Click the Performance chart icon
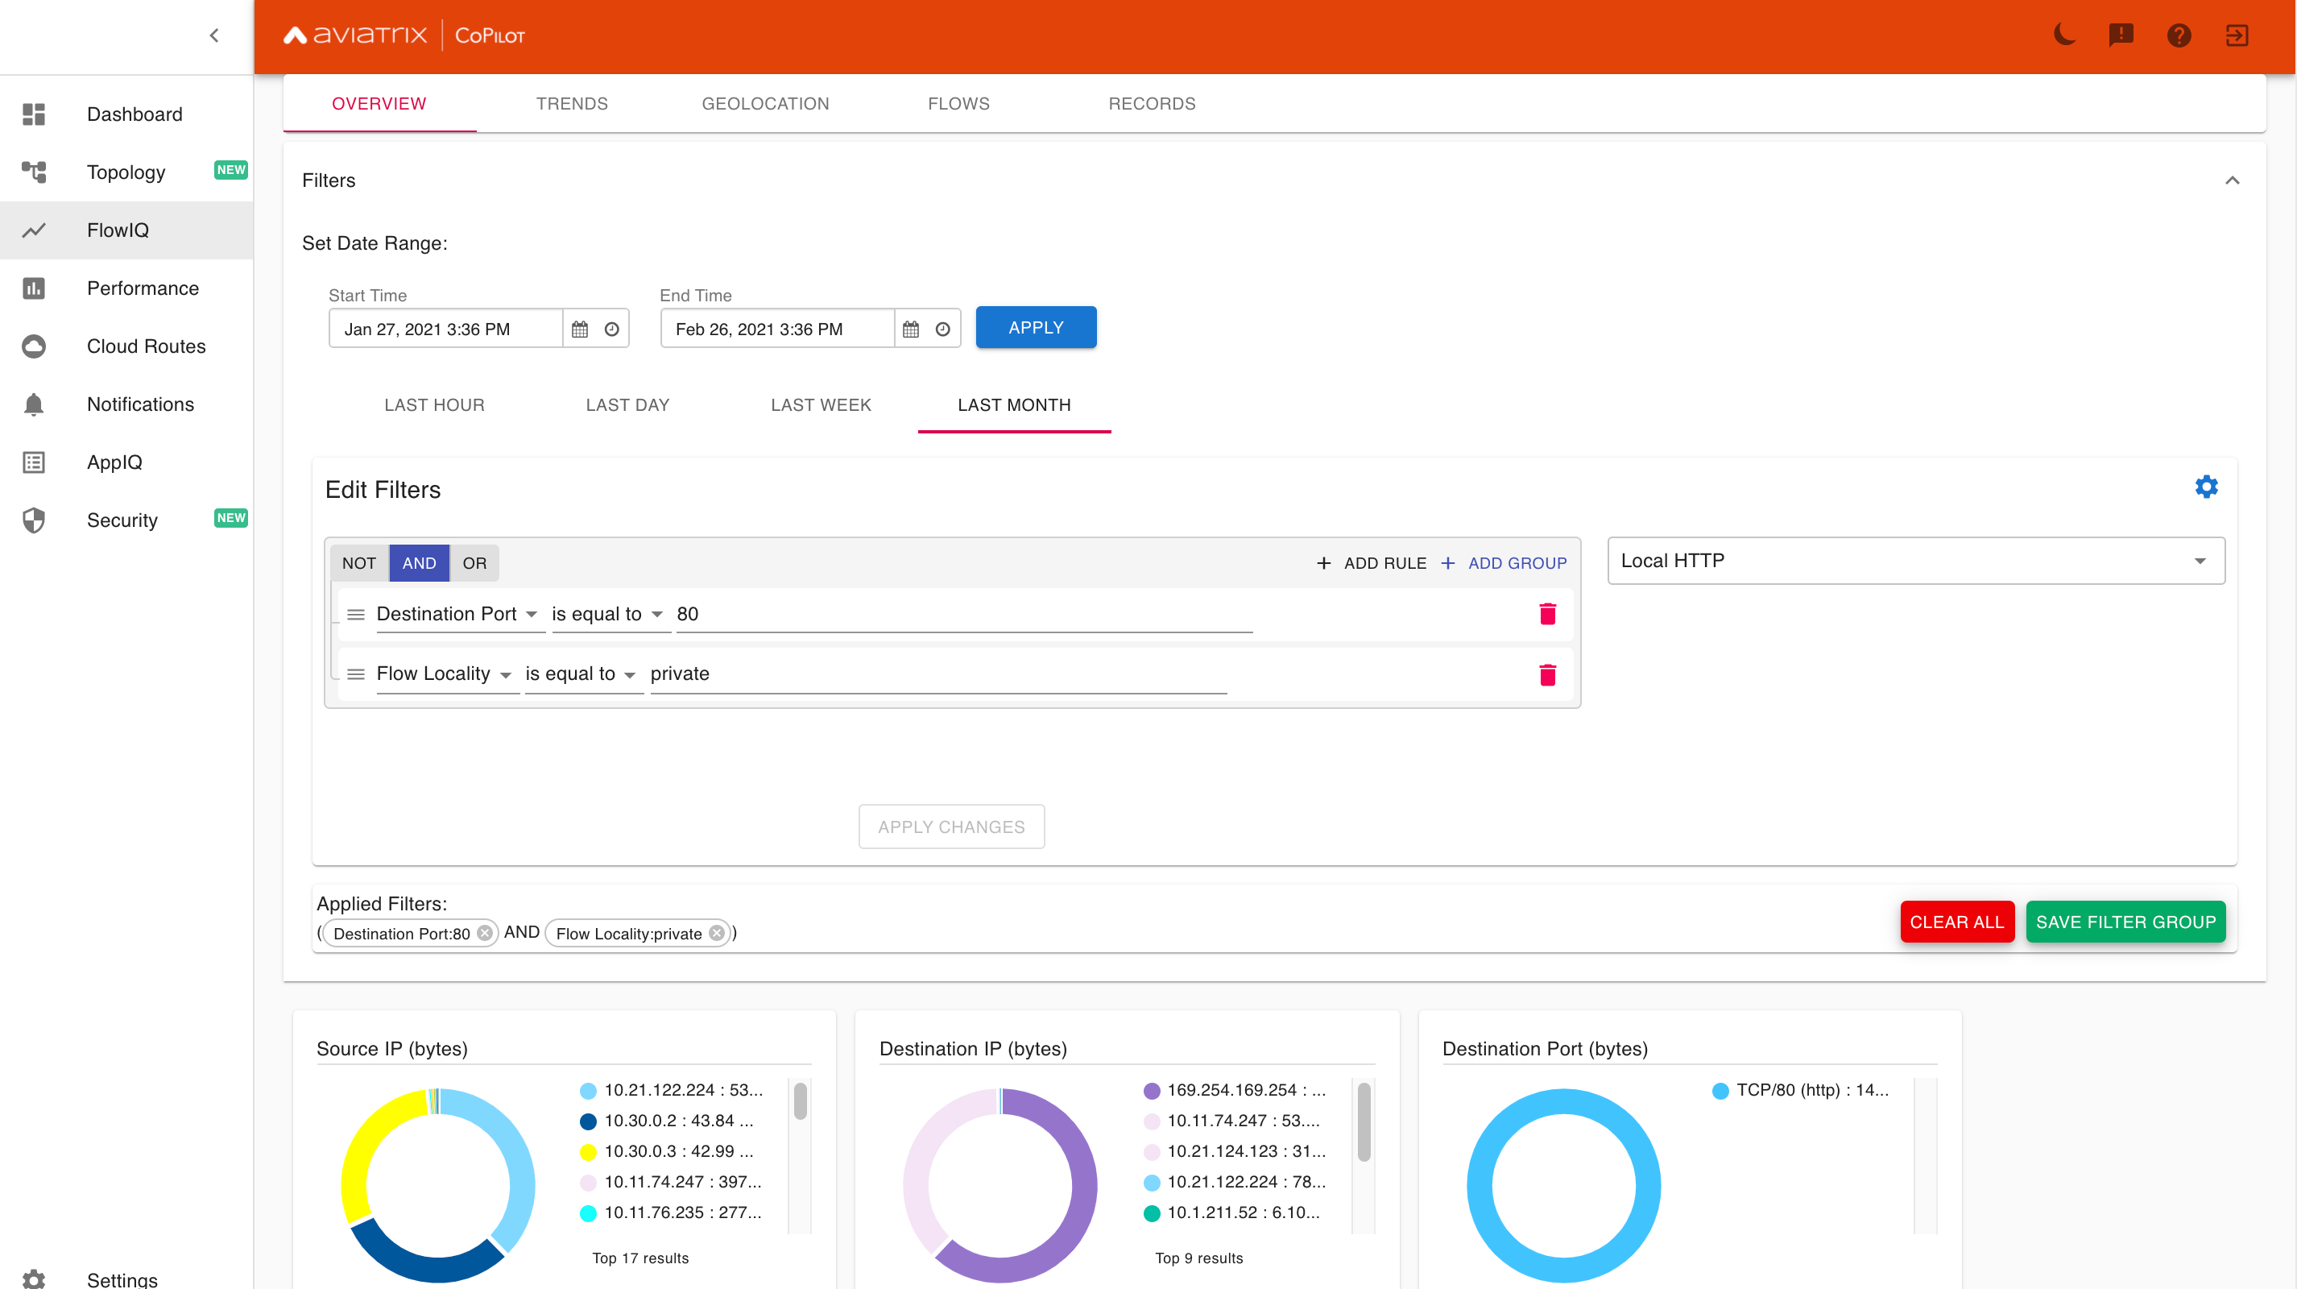The image size is (2297, 1289). [x=34, y=288]
